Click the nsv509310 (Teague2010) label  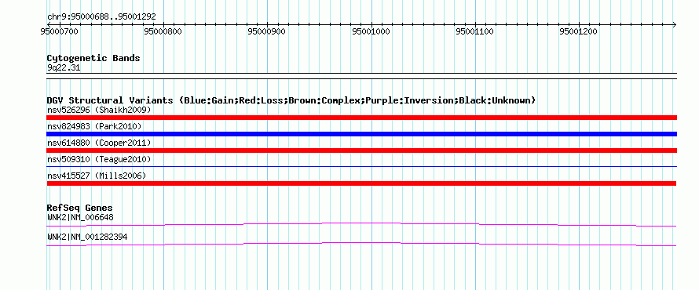click(99, 159)
